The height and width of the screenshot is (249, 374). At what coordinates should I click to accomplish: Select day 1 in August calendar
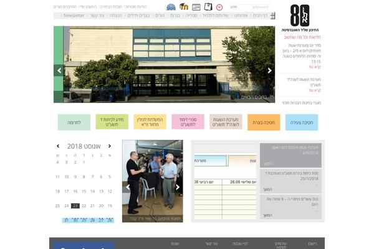tap(84, 162)
